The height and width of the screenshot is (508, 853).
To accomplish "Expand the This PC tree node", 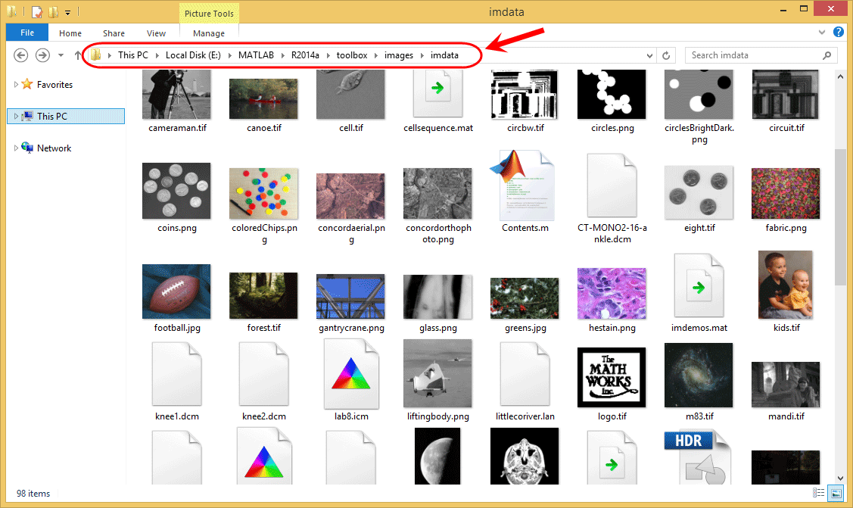I will pos(16,116).
